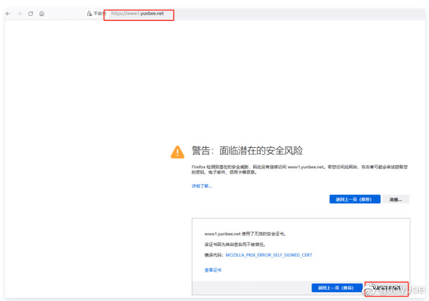
Task: Click the 不安全 label beside the lock
Action: click(100, 14)
